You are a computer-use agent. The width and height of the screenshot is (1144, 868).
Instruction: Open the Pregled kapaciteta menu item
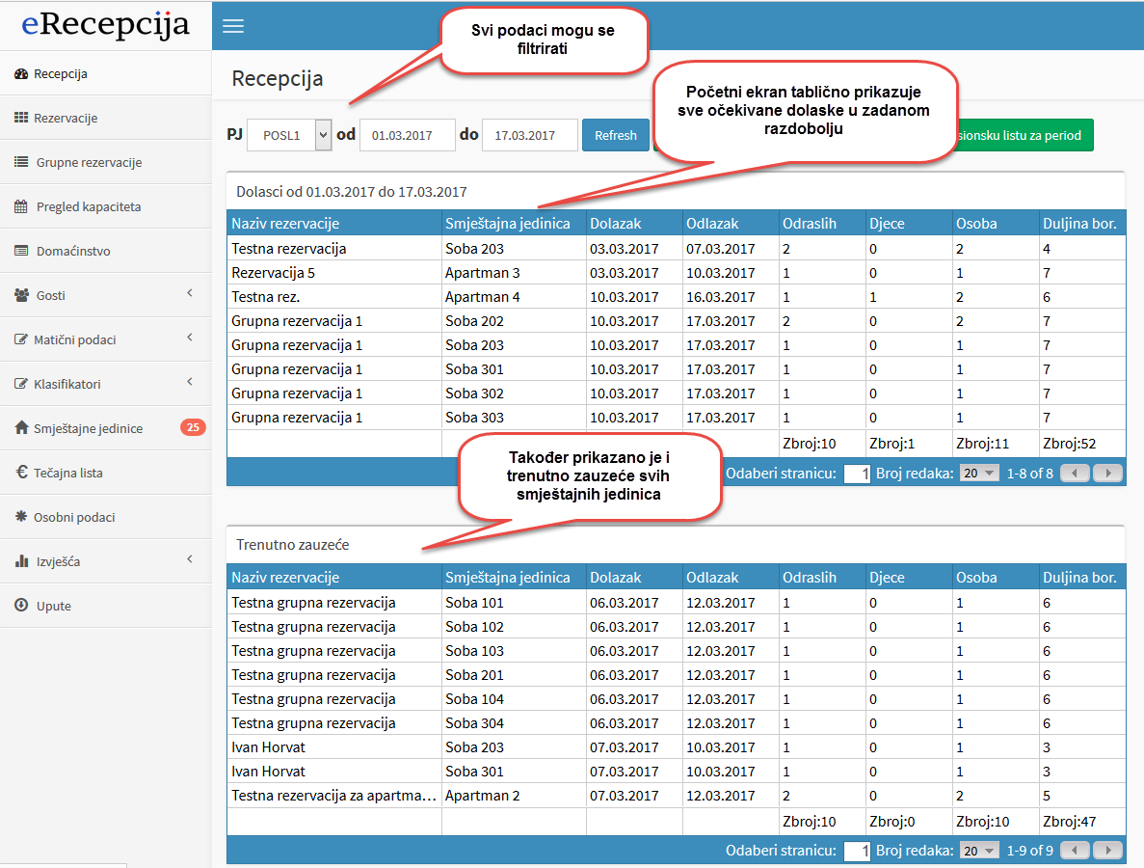coord(106,206)
